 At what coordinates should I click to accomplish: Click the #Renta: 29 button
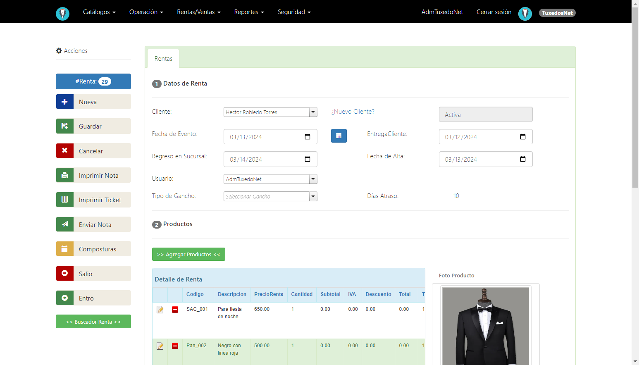(93, 81)
